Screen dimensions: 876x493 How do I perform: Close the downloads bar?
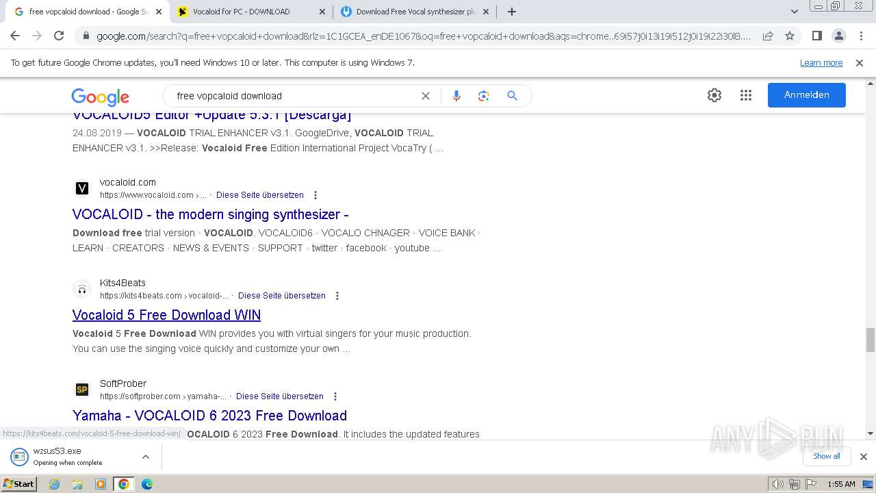[x=864, y=457]
